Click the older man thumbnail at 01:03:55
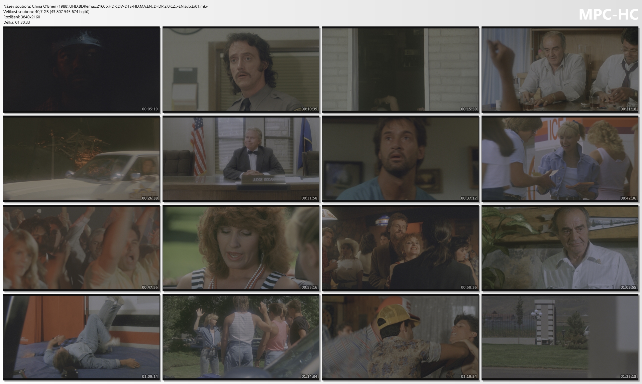Screen dimensions: 642x384 tap(560, 248)
